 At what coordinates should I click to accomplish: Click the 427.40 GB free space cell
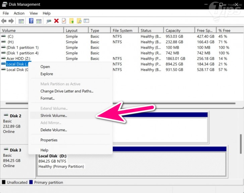click(x=205, y=36)
